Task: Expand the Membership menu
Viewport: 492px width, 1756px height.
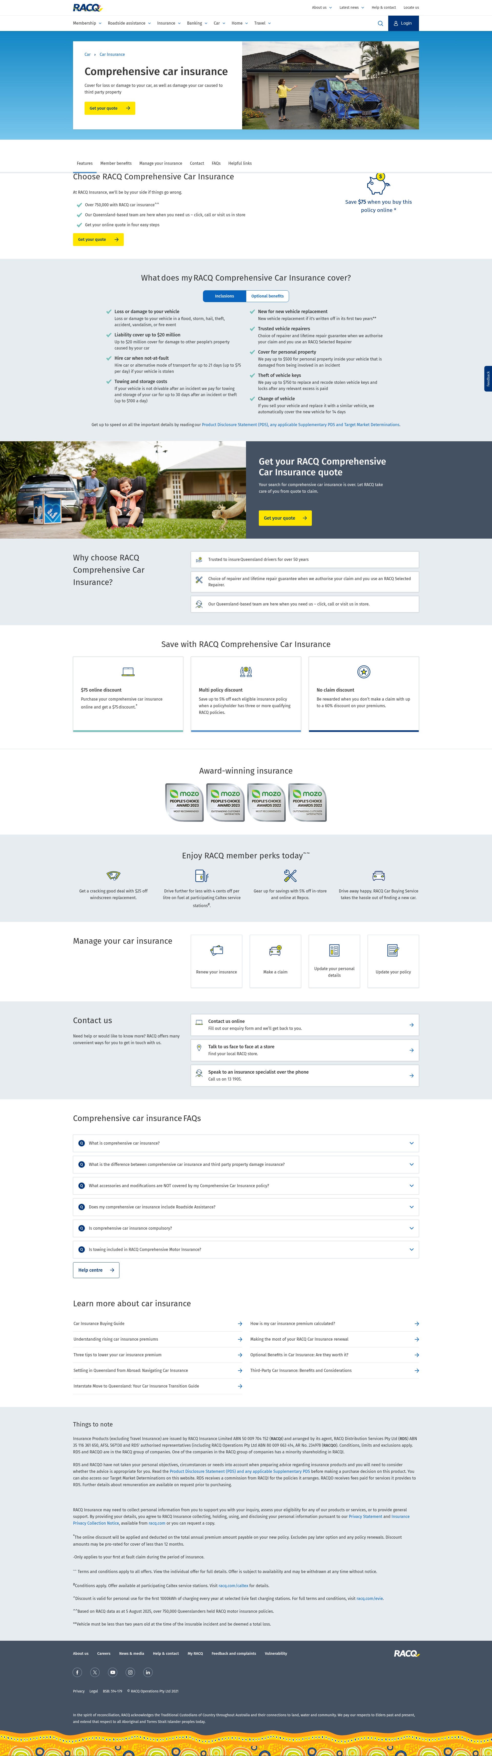Action: [x=87, y=23]
